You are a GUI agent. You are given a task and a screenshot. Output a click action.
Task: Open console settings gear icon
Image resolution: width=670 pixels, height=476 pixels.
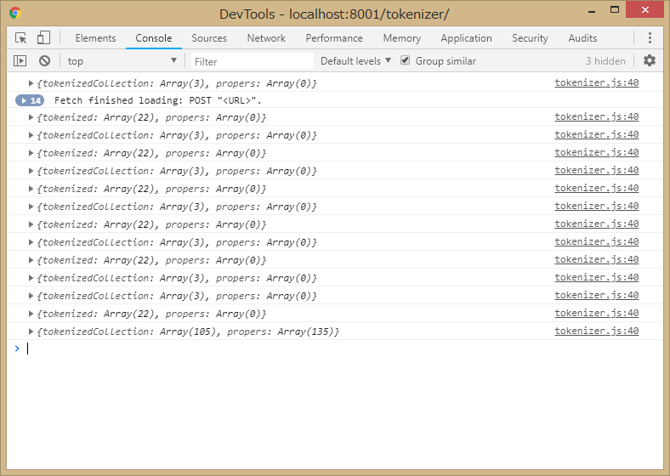(x=650, y=61)
